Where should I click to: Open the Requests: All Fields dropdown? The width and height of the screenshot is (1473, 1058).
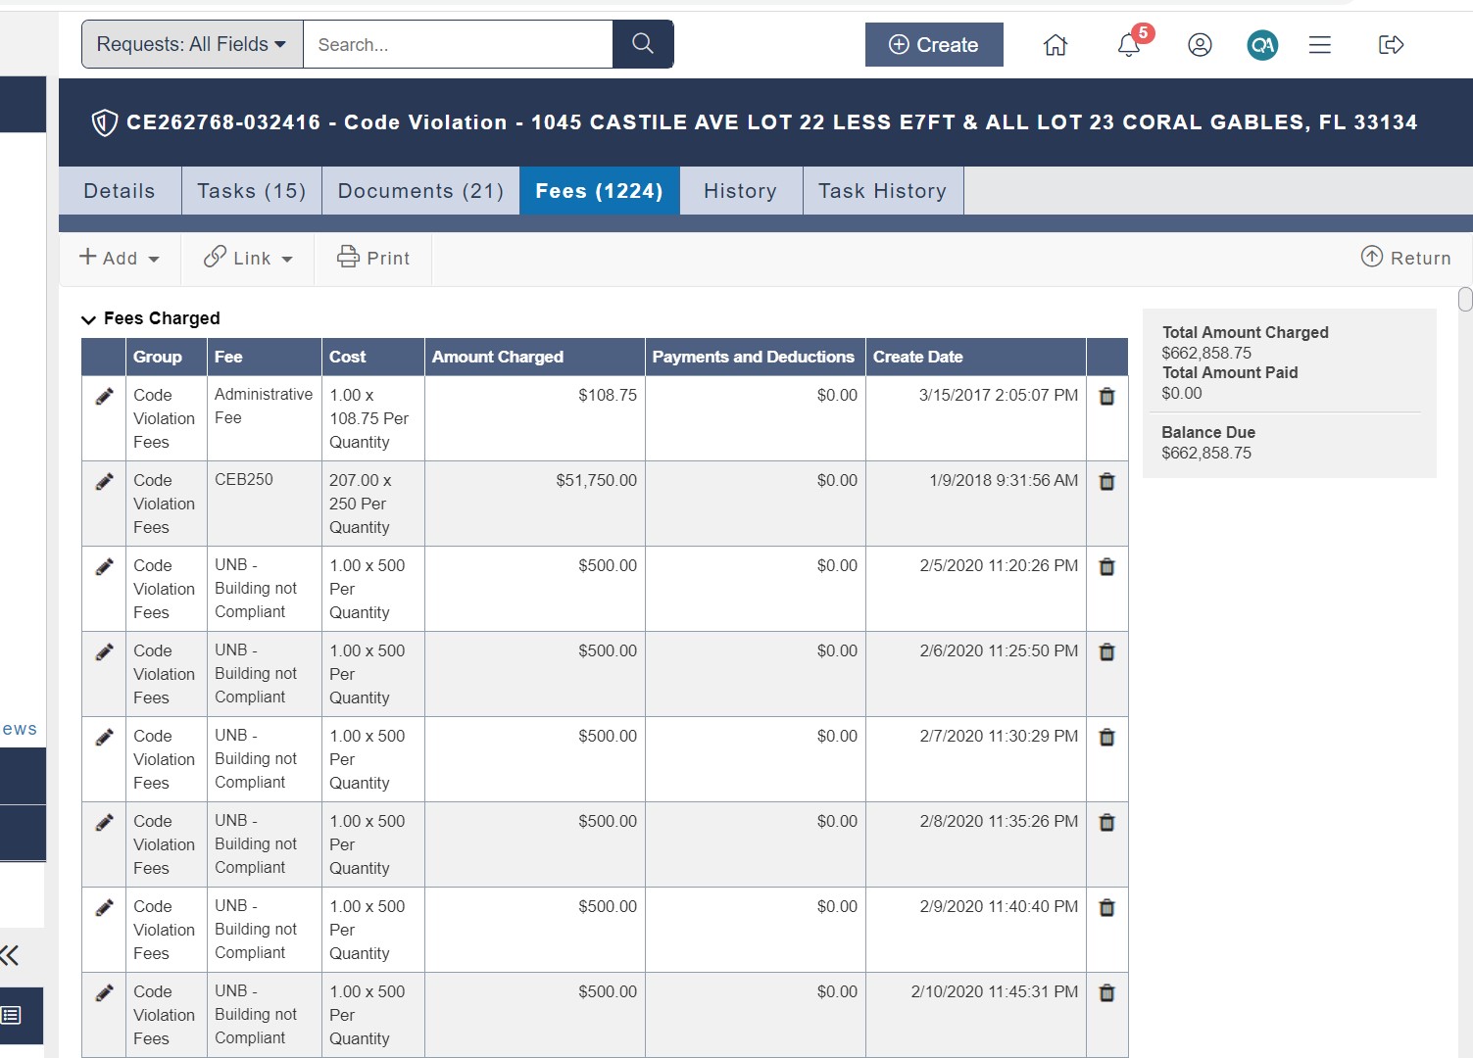click(192, 44)
